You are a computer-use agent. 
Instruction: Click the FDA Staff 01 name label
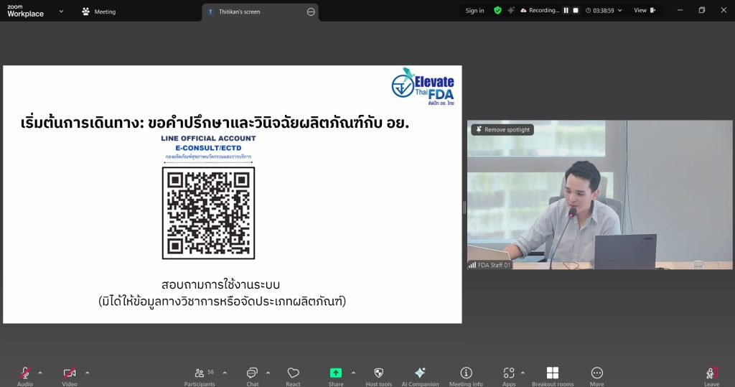pos(494,265)
